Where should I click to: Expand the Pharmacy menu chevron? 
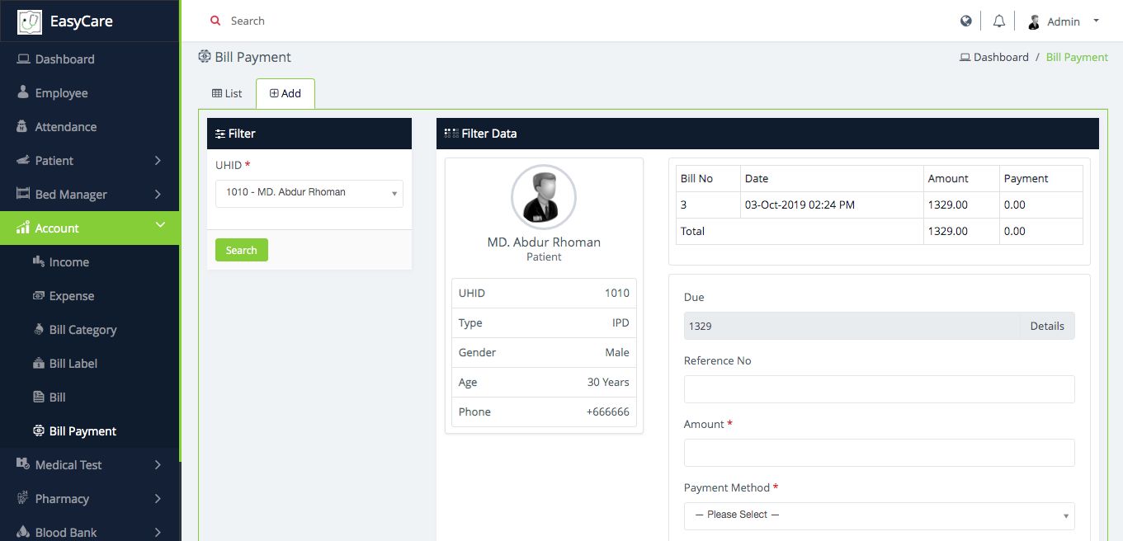click(158, 498)
